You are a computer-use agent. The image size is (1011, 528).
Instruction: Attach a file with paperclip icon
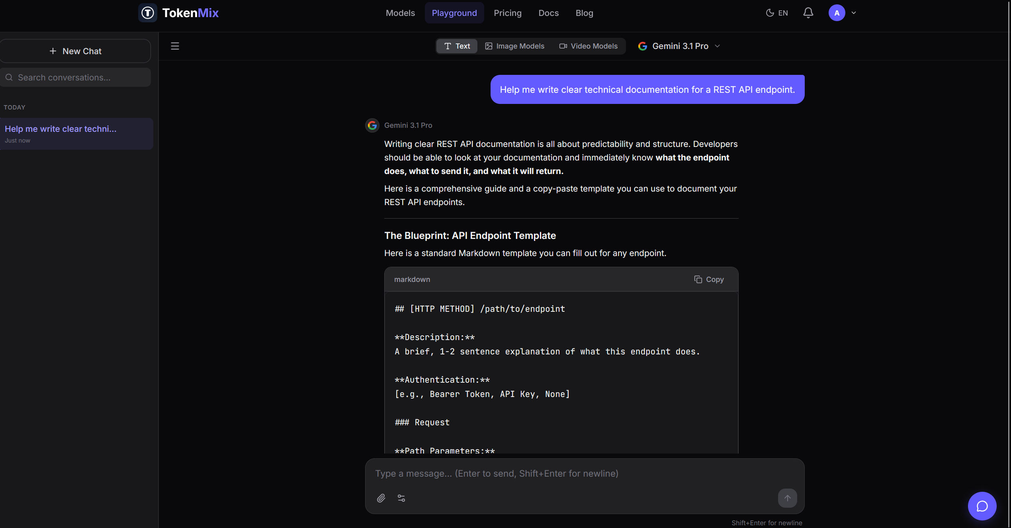click(x=381, y=498)
